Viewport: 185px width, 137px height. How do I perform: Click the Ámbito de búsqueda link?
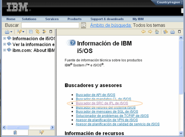pos(111,25)
